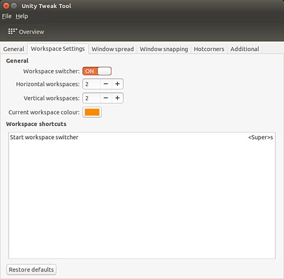Close the Unity Tweak Tool window

tap(6, 6)
